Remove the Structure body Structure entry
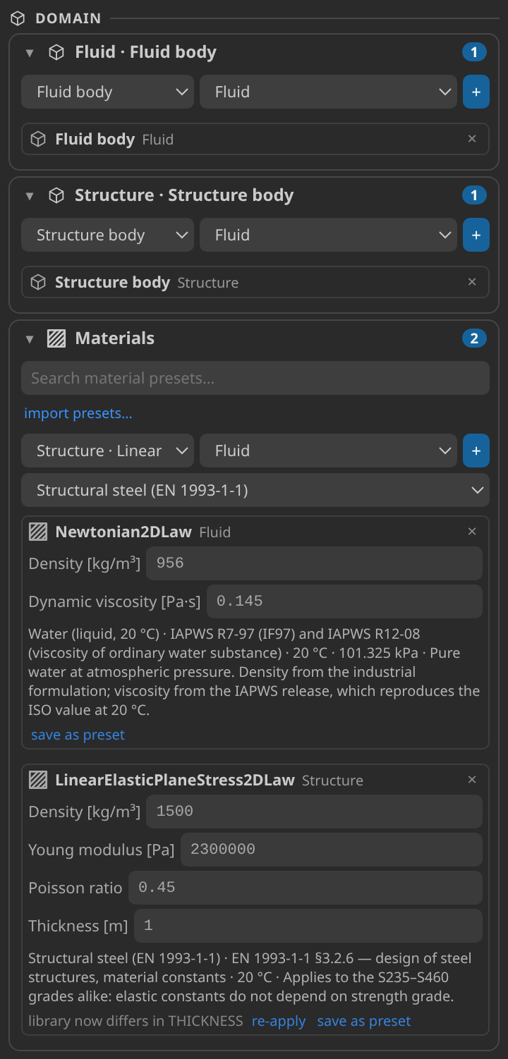Image resolution: width=508 pixels, height=1059 pixels. pos(472,282)
